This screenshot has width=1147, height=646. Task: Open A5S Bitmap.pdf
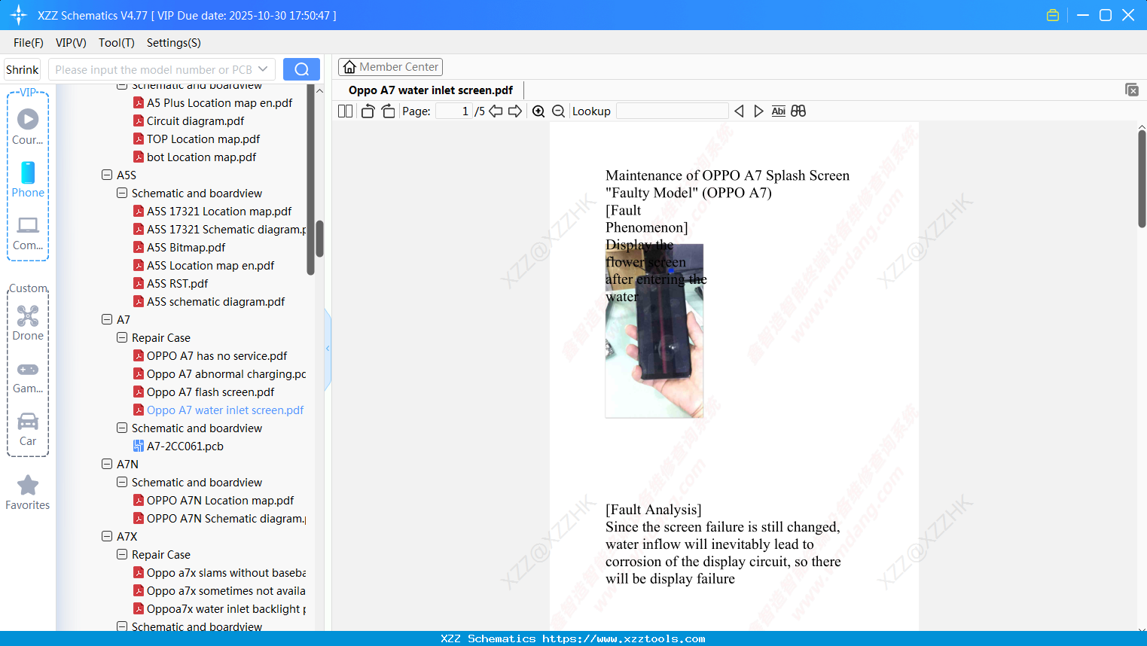(179, 248)
